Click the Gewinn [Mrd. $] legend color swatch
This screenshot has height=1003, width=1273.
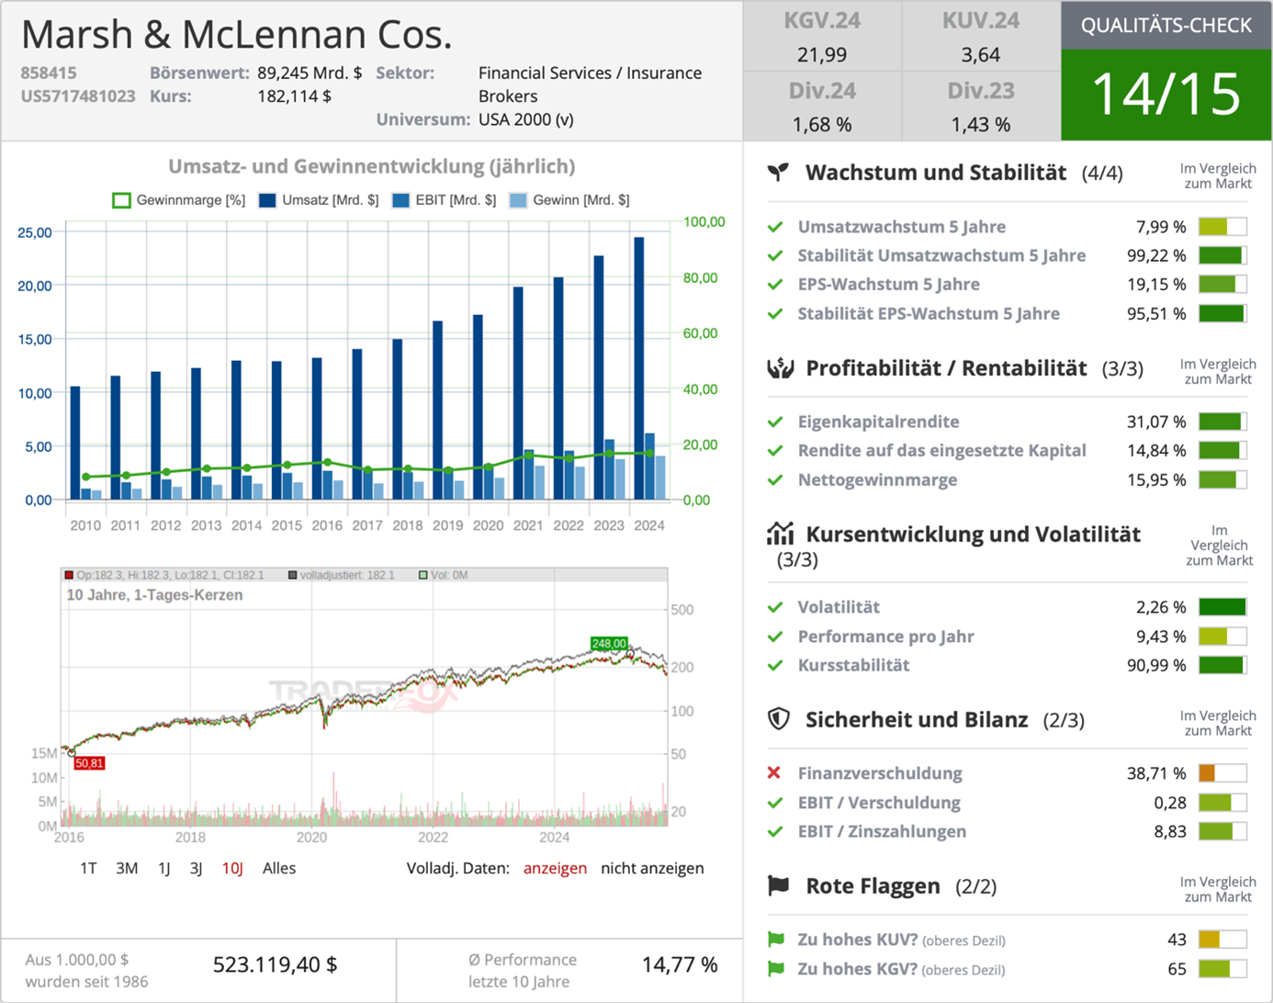[519, 200]
